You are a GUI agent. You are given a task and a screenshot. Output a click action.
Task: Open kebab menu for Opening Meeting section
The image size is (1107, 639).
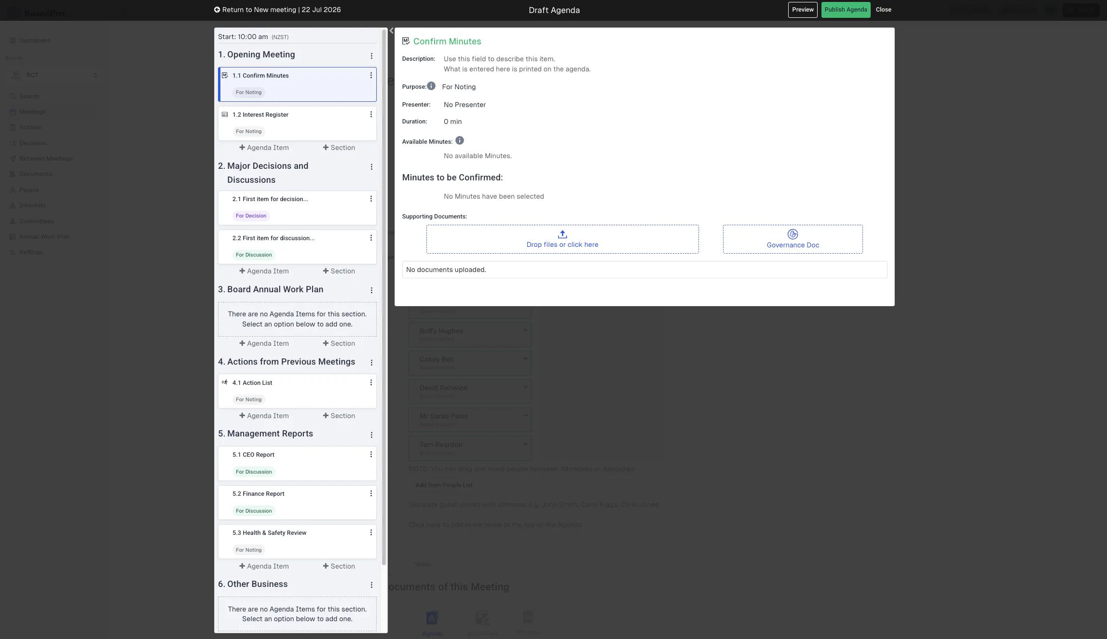(371, 56)
